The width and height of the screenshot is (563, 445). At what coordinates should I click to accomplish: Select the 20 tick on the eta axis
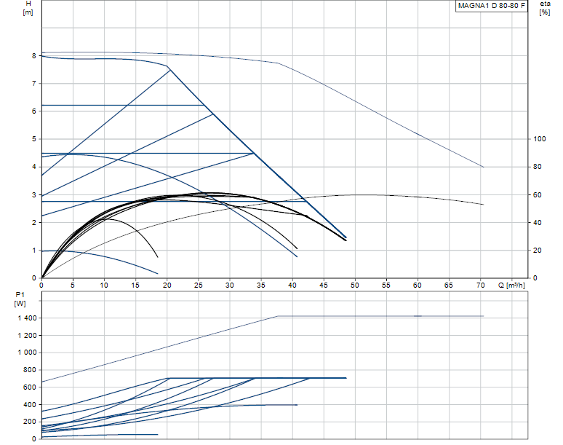(x=538, y=251)
